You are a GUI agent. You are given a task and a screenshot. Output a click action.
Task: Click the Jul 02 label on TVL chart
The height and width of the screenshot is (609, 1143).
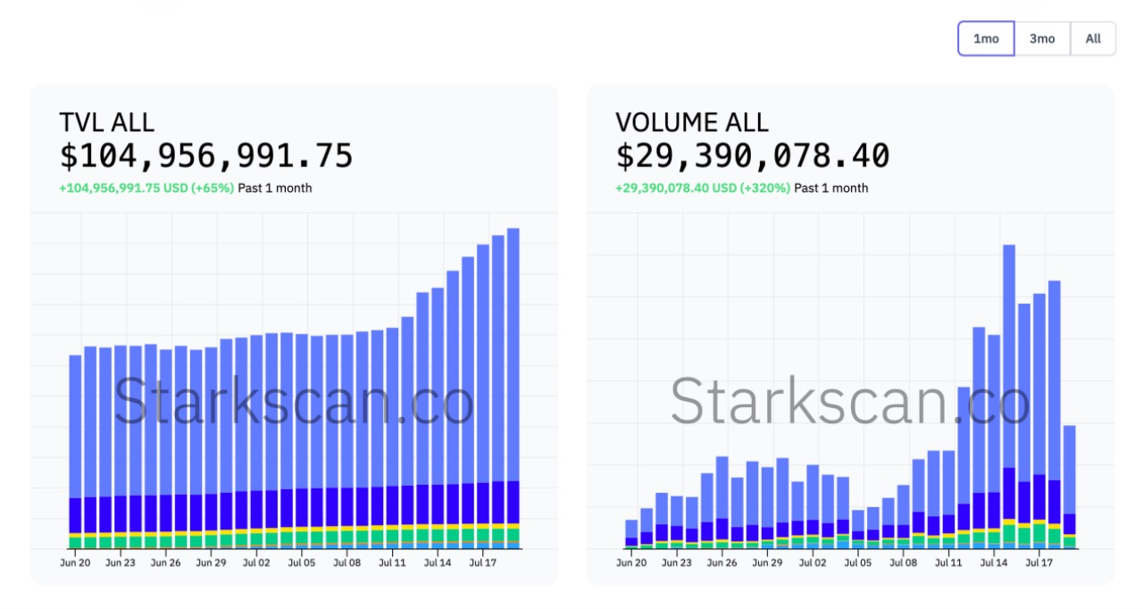256,563
